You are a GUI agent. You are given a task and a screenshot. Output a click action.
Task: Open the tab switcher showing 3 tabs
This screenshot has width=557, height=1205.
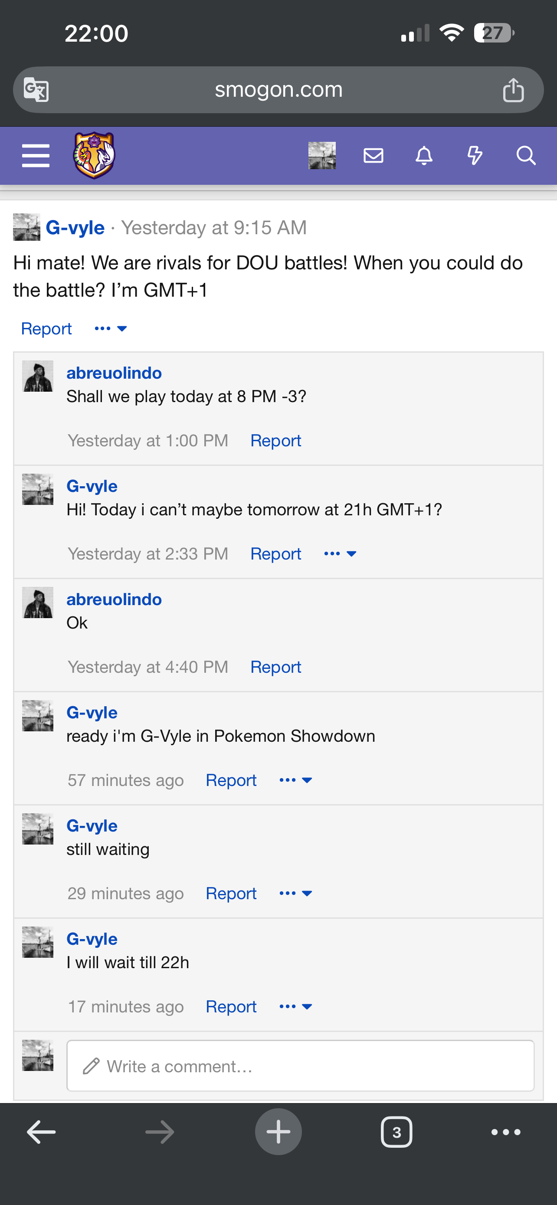coord(396,1132)
